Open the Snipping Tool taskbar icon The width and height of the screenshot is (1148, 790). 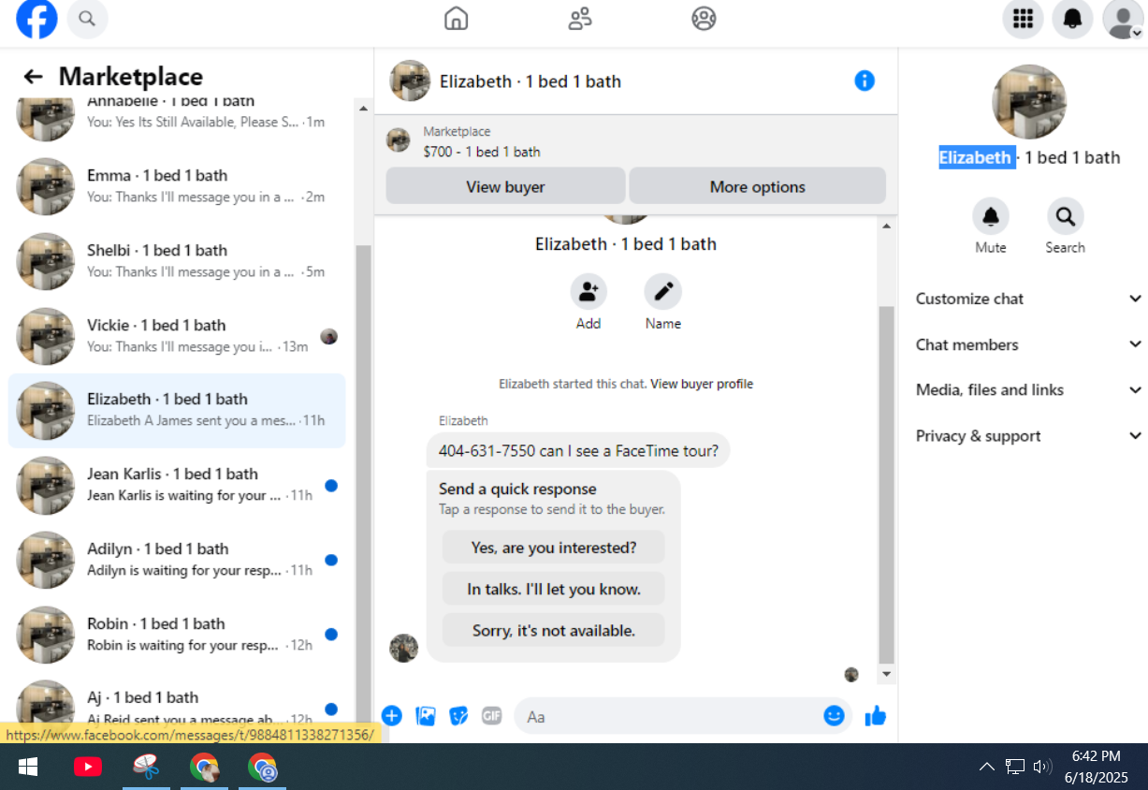tap(146, 767)
